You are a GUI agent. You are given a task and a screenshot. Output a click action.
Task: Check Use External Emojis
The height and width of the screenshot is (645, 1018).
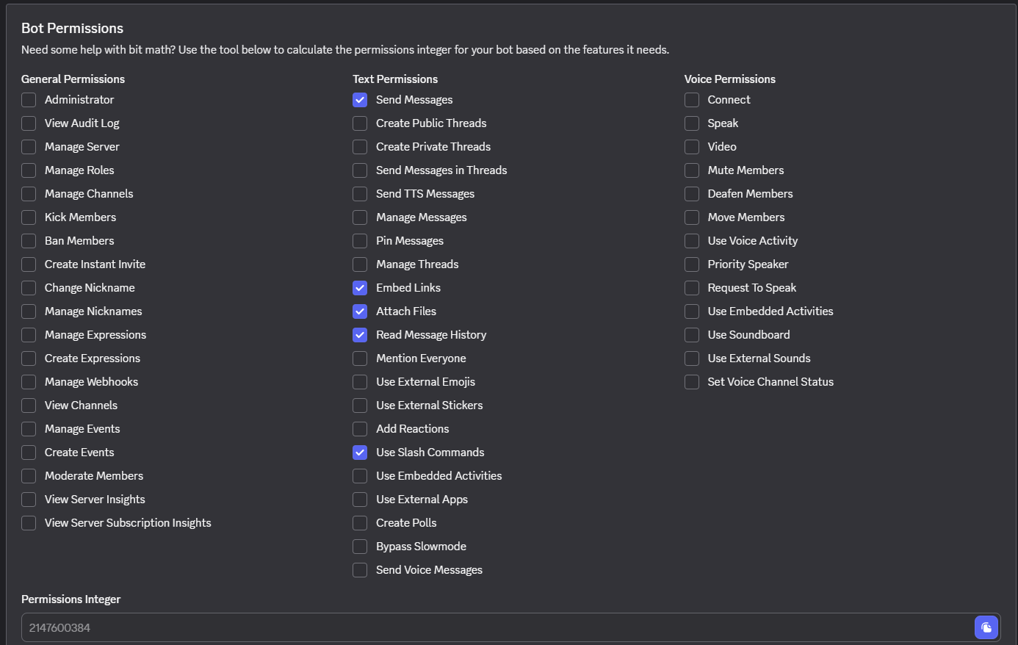(360, 382)
